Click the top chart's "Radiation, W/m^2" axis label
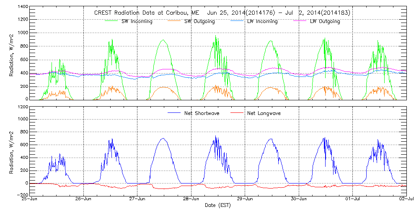419x209 pixels. coord(12,54)
